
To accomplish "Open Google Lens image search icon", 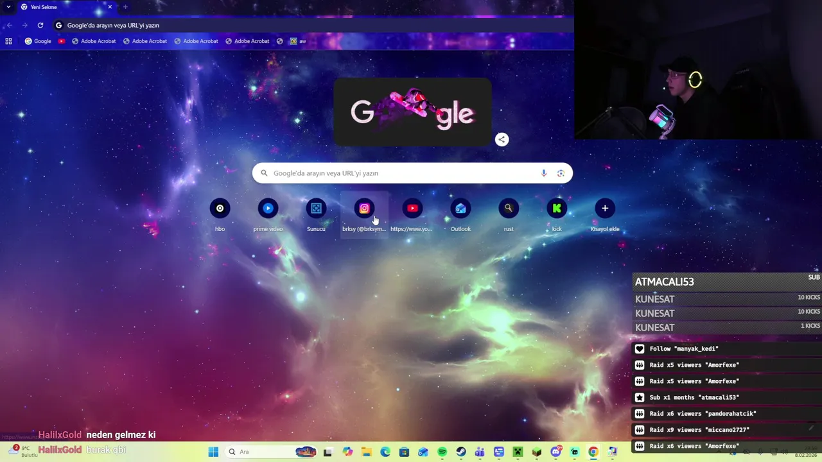I will pos(561,173).
